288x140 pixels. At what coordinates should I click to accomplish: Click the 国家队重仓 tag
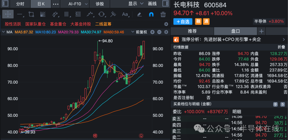pyautogui.click(x=36, y=24)
